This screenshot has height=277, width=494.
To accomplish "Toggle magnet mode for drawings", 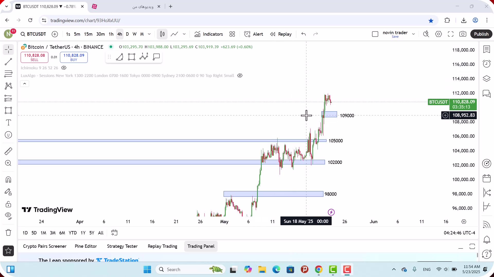I will (x=8, y=180).
